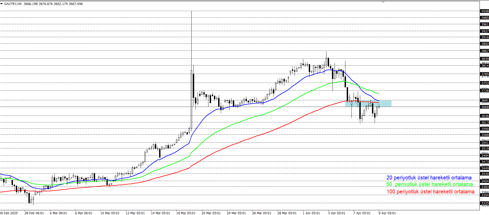Image resolution: width=489 pixels, height=215 pixels.
Task: Click the 3404 price label
Action: 485,181
